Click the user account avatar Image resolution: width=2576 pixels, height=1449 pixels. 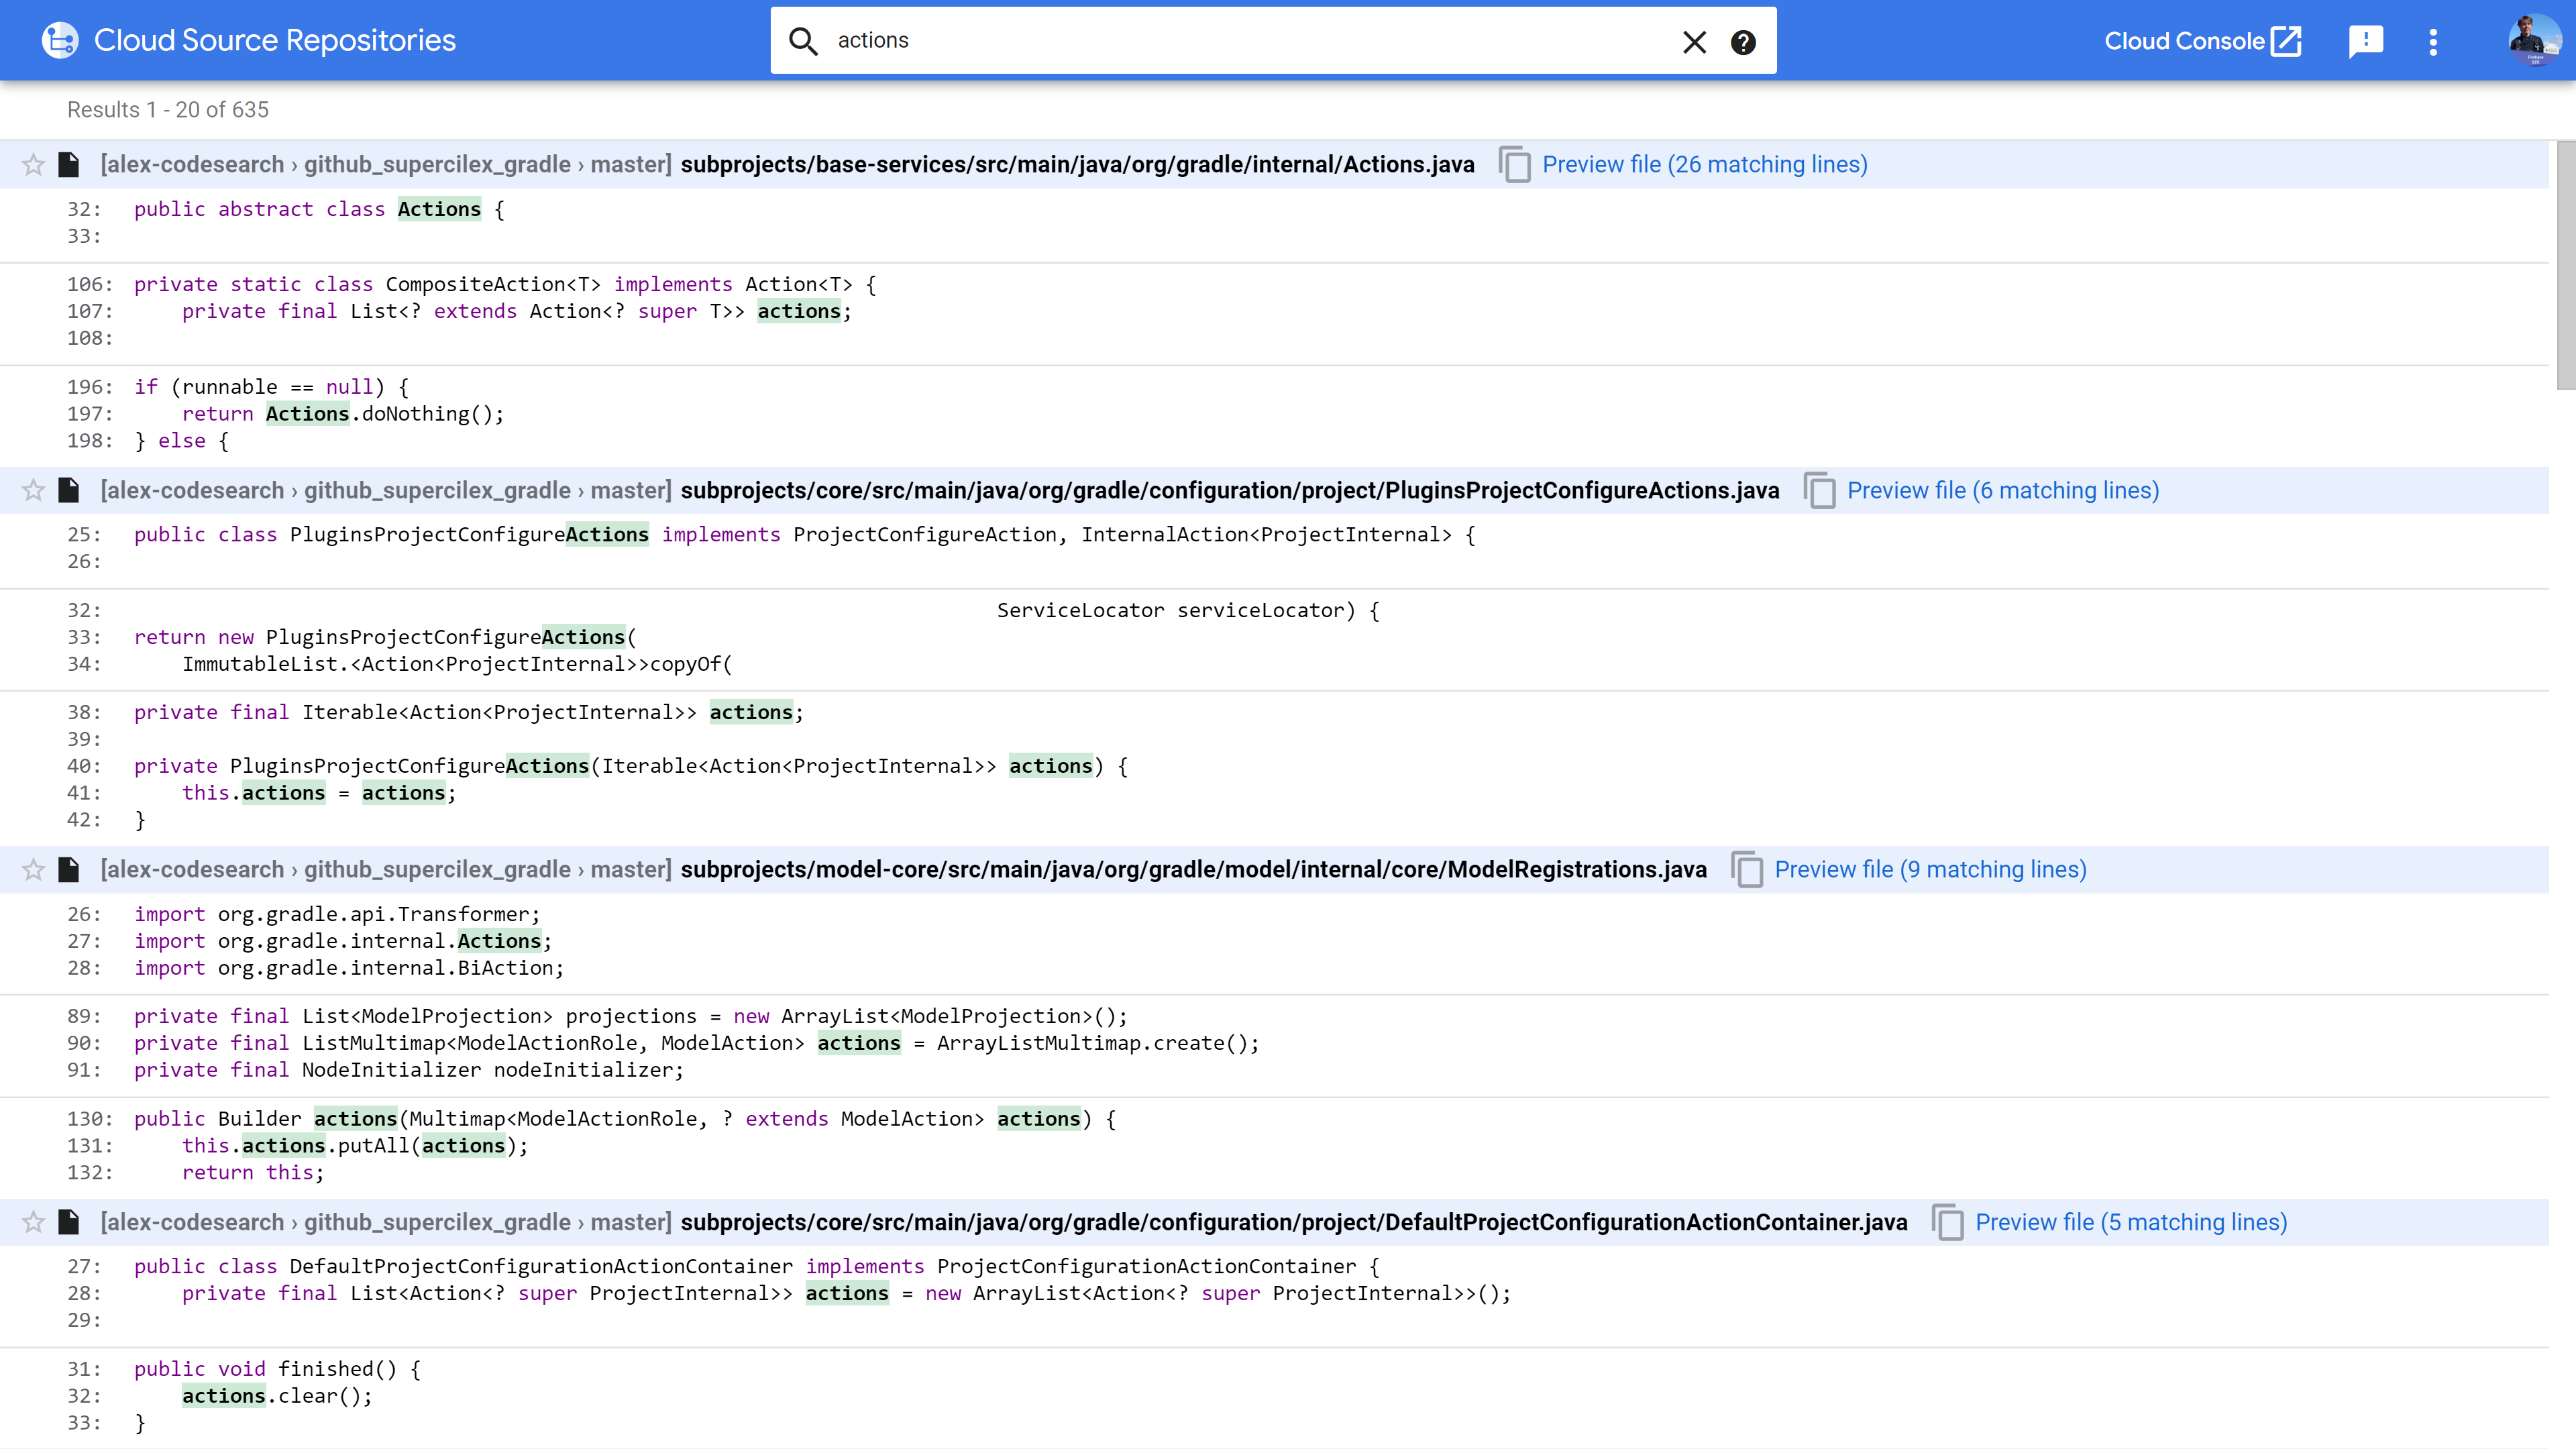coord(2535,40)
